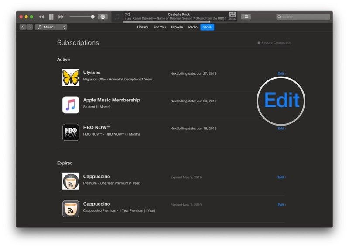Edit Cappuccino expired May 8 subscription

[282, 178]
